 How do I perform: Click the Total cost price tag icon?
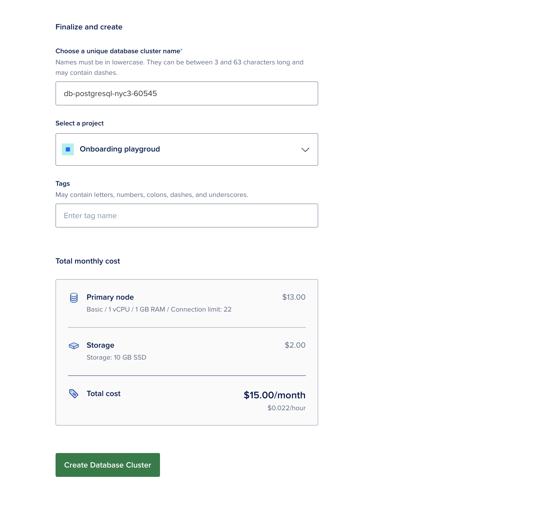pos(74,394)
